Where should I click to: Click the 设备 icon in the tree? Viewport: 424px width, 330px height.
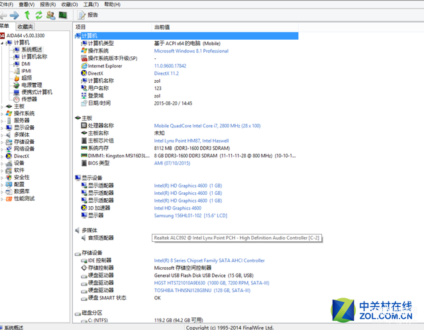pos(9,163)
